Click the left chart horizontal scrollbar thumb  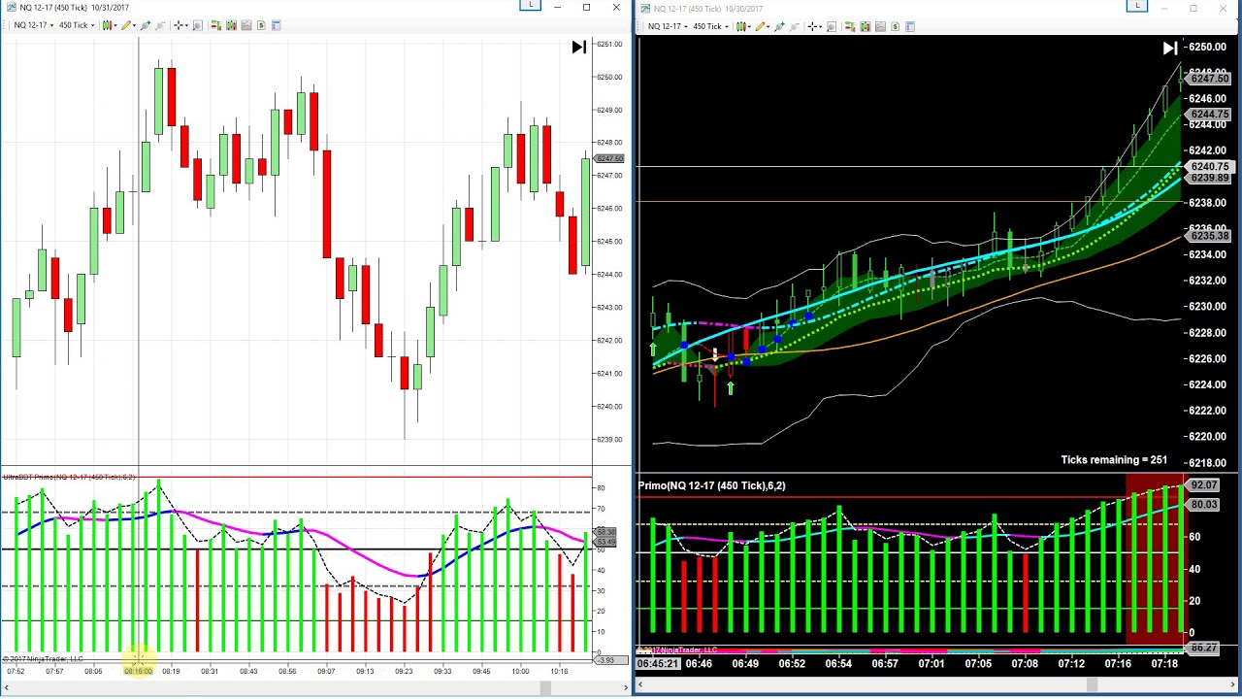coord(545,688)
